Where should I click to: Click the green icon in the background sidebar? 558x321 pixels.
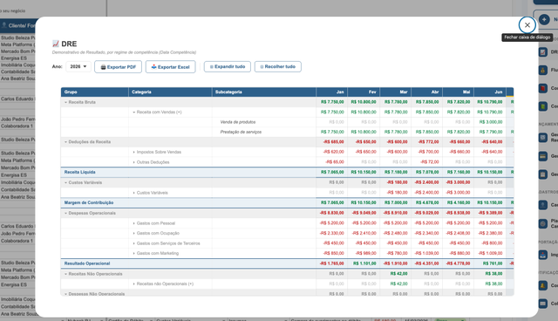(x=542, y=106)
